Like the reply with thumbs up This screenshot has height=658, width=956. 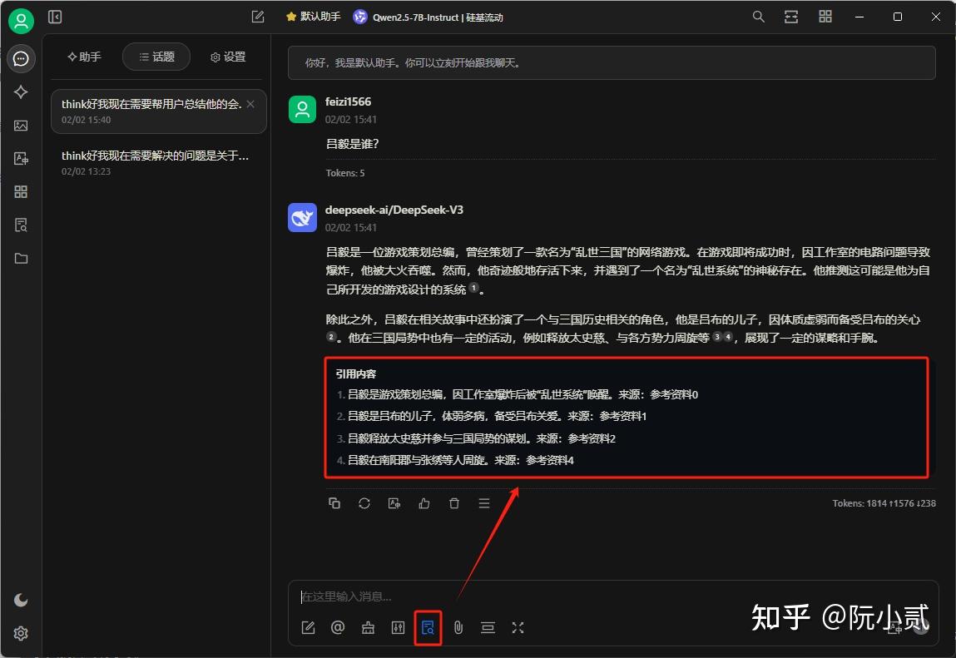tap(424, 503)
